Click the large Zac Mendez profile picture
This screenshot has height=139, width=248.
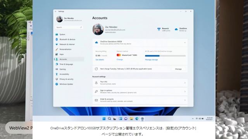pyautogui.click(x=98, y=29)
